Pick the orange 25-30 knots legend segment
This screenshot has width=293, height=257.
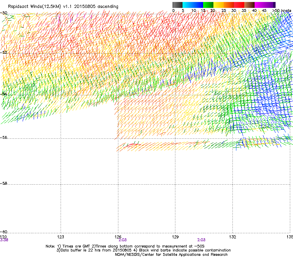click(229, 5)
